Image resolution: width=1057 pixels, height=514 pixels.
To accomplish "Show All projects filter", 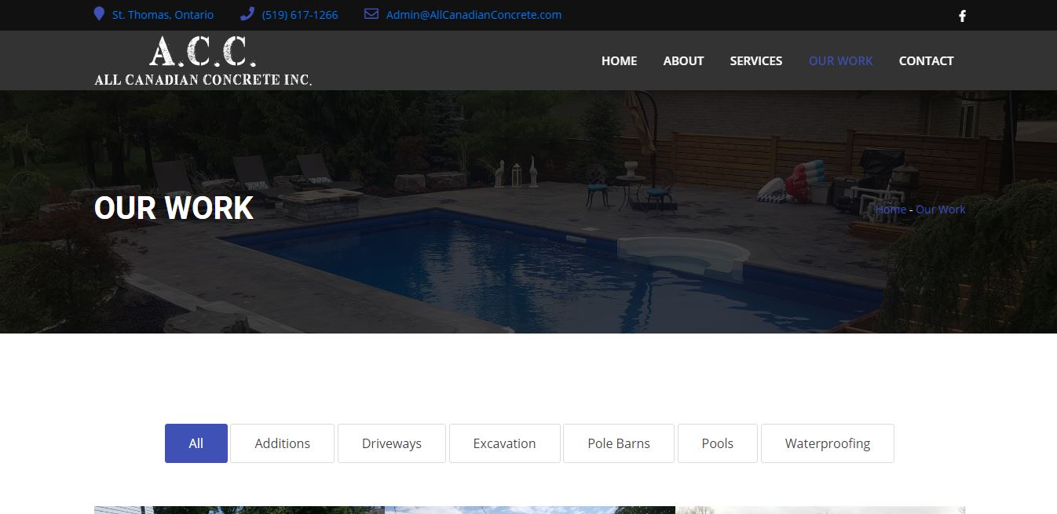I will [x=196, y=443].
